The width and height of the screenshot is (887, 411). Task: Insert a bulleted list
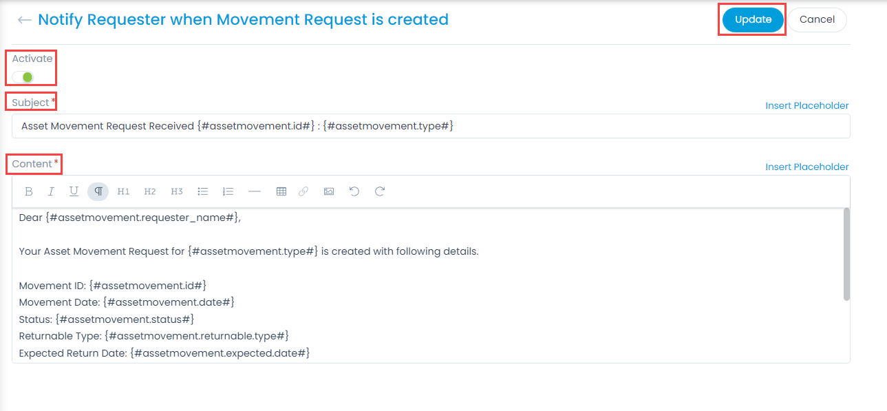(x=203, y=191)
